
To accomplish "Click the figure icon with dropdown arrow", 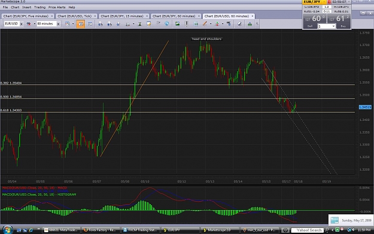I will (x=128, y=24).
